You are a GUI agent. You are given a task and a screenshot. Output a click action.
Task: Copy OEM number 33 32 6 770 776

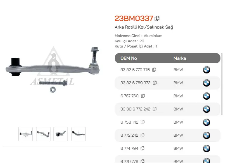154,70
